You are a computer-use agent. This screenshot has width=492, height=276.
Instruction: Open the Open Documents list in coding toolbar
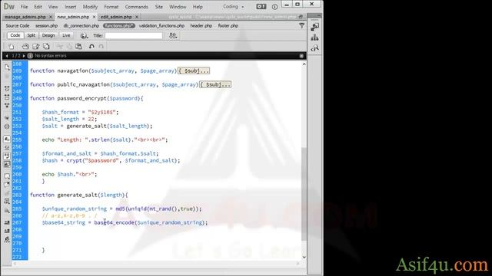click(7, 67)
